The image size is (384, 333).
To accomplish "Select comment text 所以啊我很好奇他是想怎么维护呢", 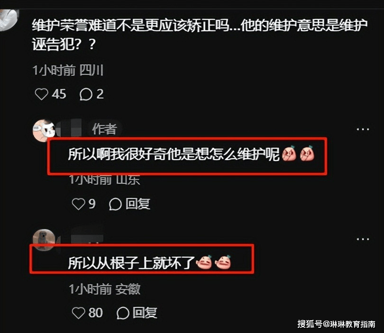I will click(x=174, y=154).
